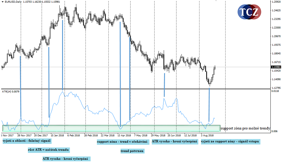Click the 3 Aug 2018 date label
This screenshot has width=282, height=167.
coord(207,135)
